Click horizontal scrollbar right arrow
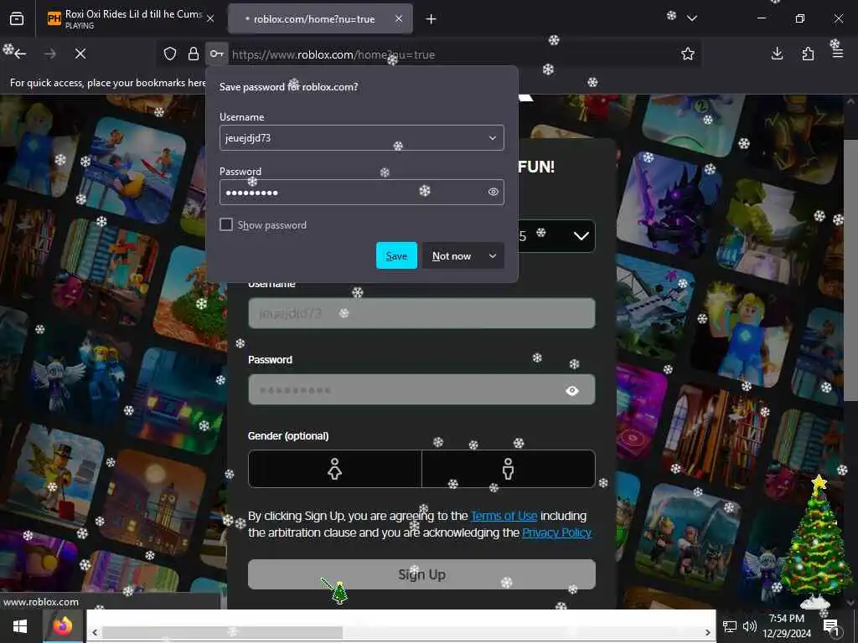 (x=707, y=632)
